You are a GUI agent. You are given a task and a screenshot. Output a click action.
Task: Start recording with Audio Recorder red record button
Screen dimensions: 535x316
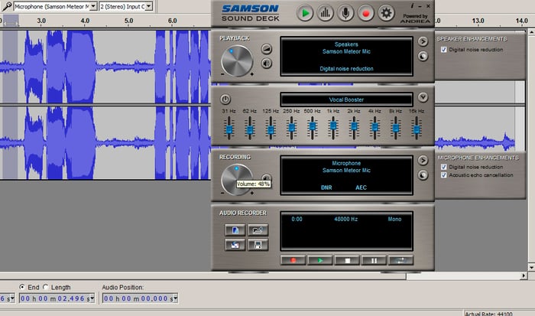coord(293,260)
